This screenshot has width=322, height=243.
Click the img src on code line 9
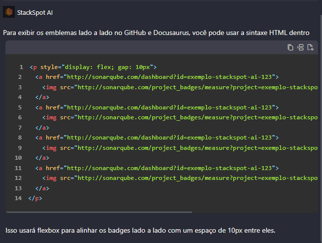pos(180,148)
